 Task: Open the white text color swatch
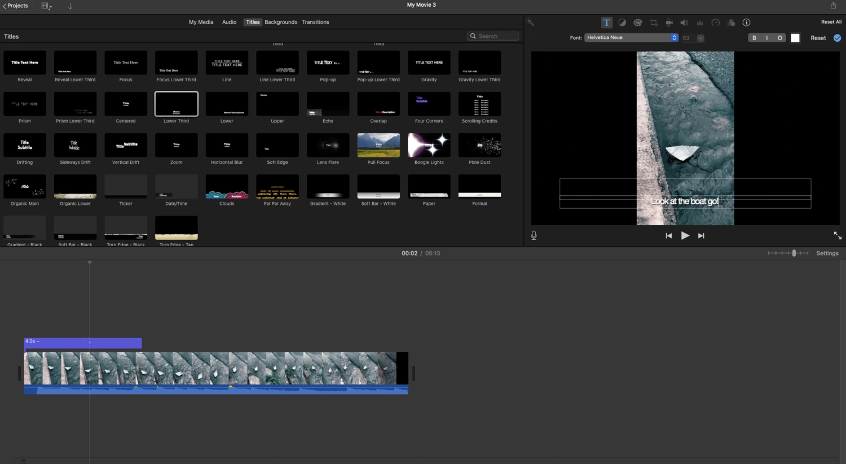[795, 38]
